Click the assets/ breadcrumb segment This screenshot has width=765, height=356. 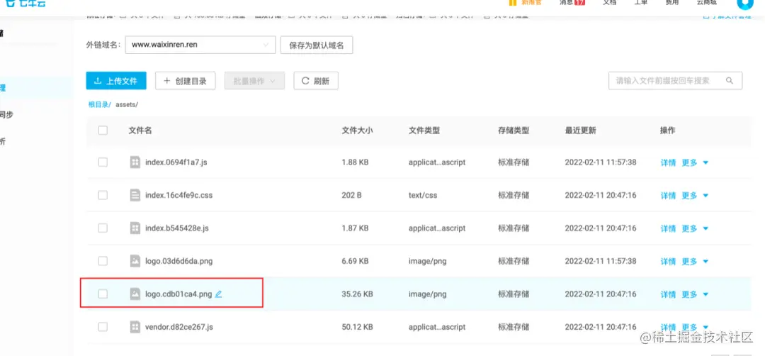point(127,104)
